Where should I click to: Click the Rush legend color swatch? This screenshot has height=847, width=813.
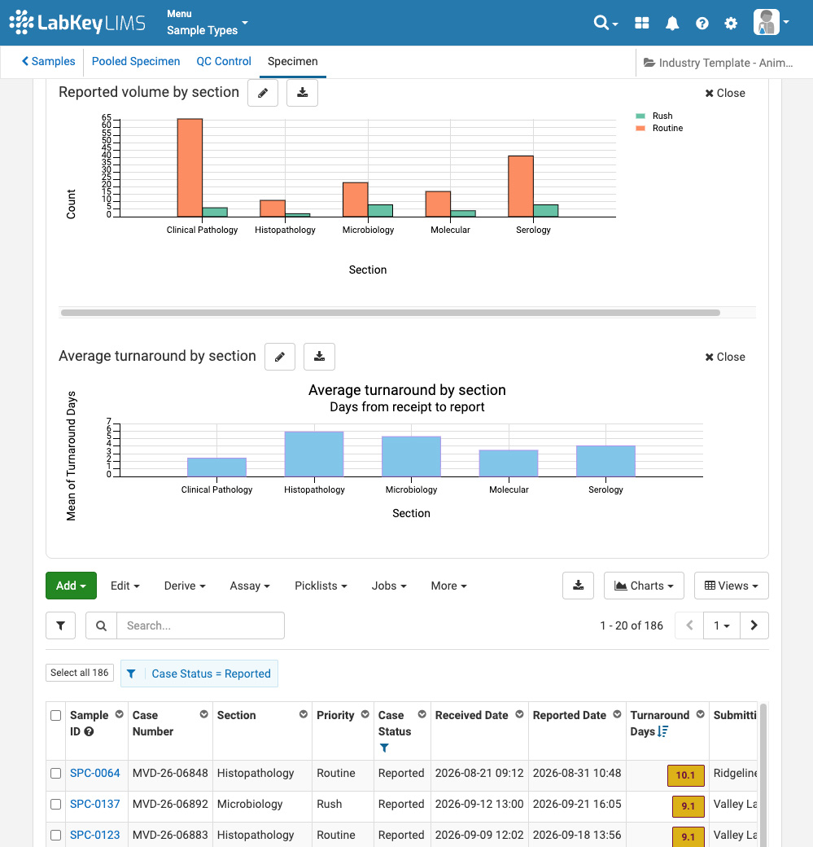coord(640,116)
